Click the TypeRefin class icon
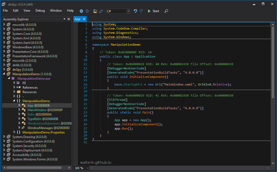The image size is (277, 172). click(x=24, y=119)
